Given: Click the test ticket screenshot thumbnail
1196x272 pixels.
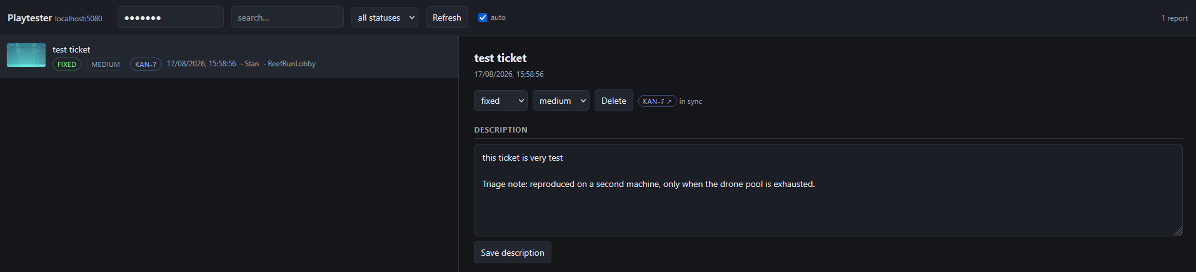Looking at the screenshot, I should click(26, 55).
